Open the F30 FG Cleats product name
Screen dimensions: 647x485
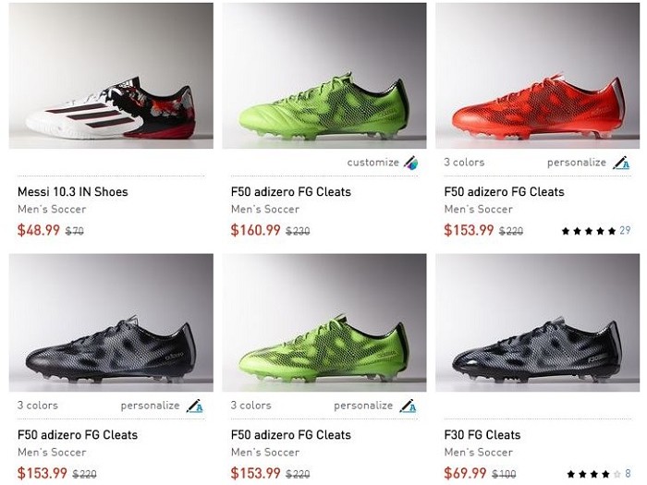(x=482, y=435)
